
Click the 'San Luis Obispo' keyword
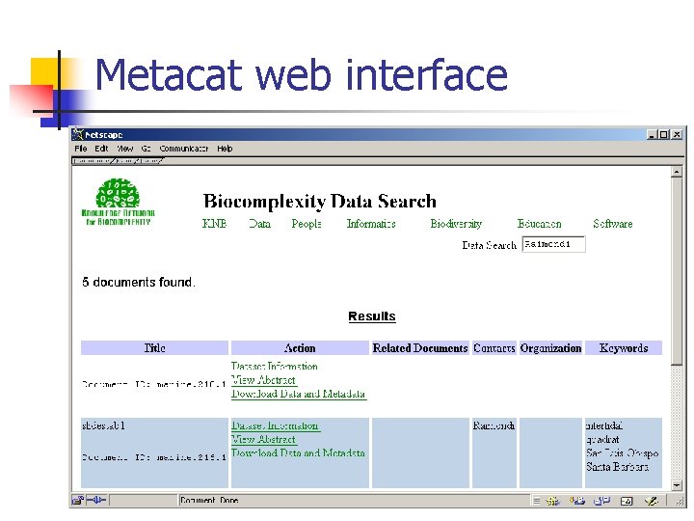point(623,452)
